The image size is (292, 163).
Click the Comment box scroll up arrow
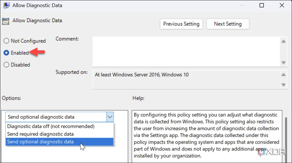[283, 41]
